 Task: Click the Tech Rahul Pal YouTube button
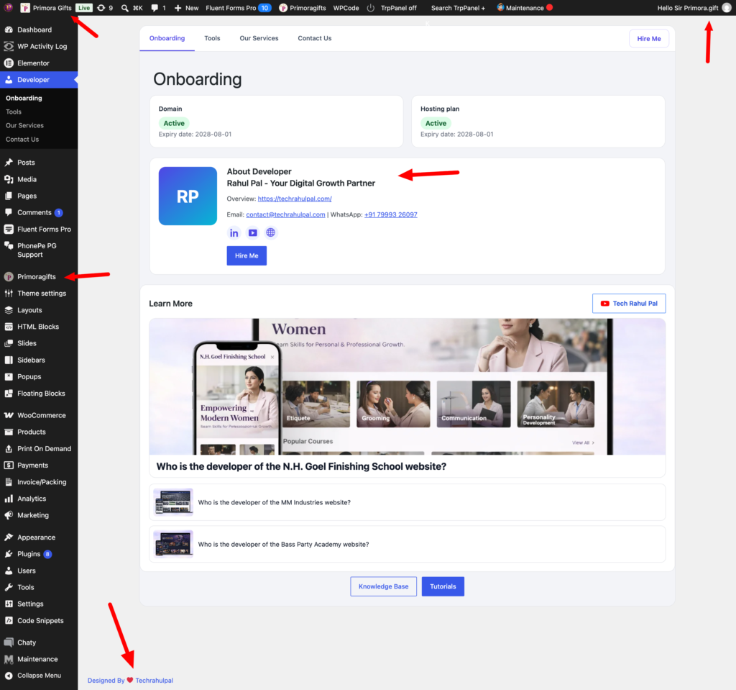click(629, 304)
